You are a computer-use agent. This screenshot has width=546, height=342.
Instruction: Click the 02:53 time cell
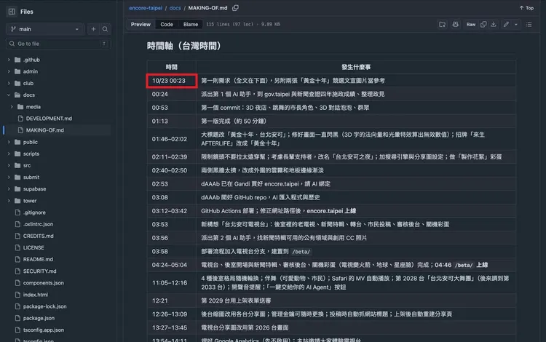172,184
